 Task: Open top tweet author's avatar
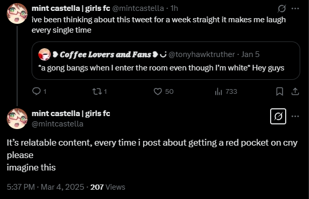coord(17,13)
